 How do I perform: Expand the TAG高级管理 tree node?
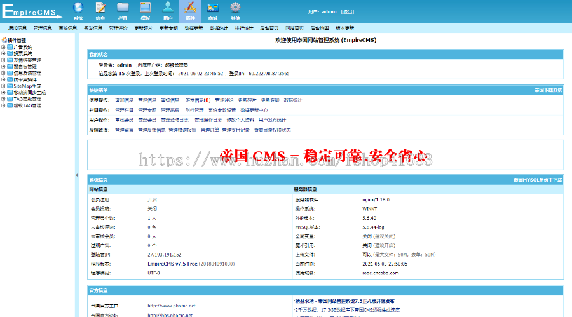[x=3, y=99]
